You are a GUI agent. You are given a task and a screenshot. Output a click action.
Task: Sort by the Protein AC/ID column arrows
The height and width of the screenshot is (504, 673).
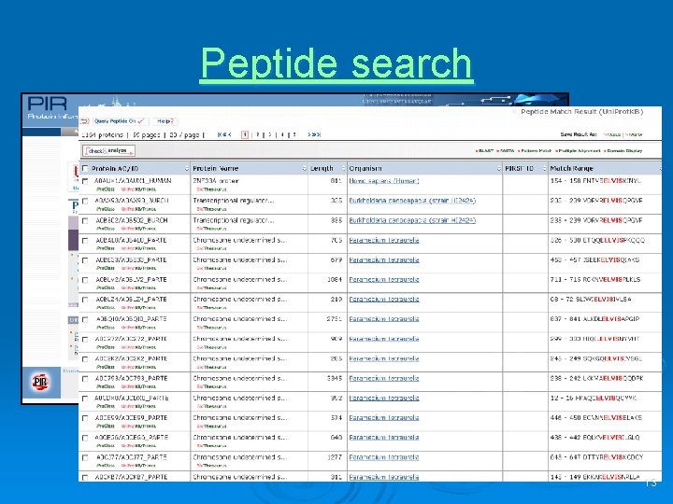pyautogui.click(x=187, y=168)
